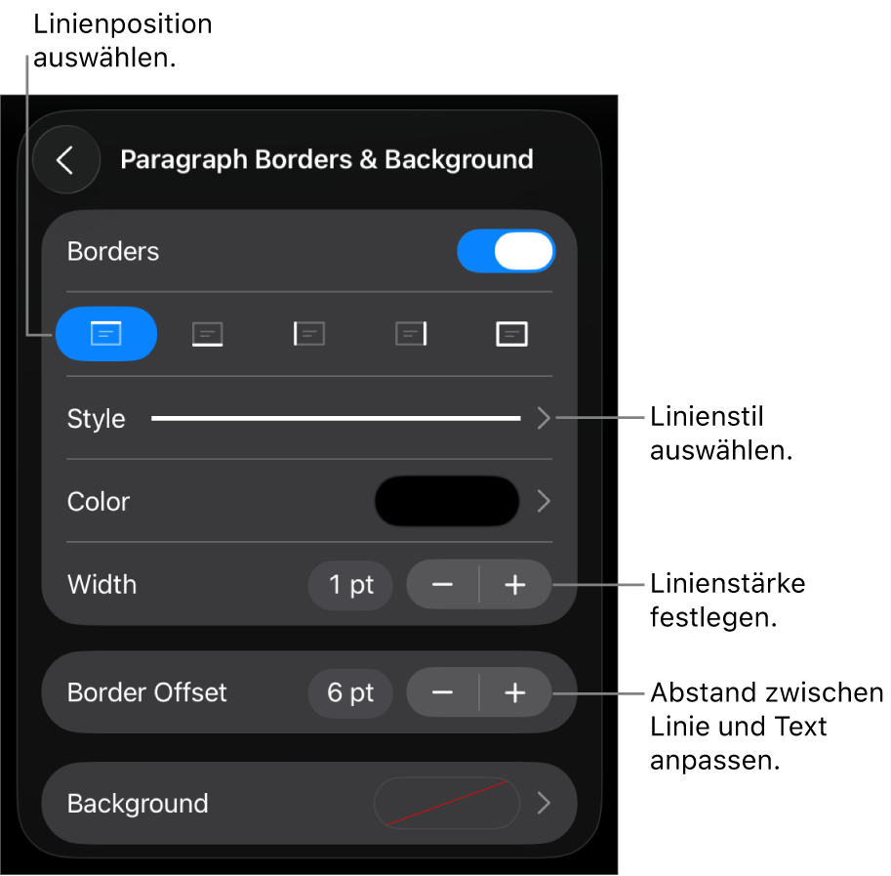The width and height of the screenshot is (891, 876).
Task: Open the Background fill swatch
Action: [x=447, y=803]
